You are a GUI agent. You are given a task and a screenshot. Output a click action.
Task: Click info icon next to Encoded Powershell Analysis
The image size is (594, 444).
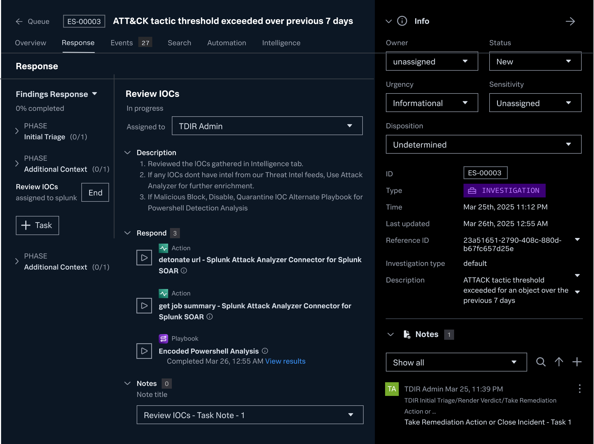tap(265, 351)
